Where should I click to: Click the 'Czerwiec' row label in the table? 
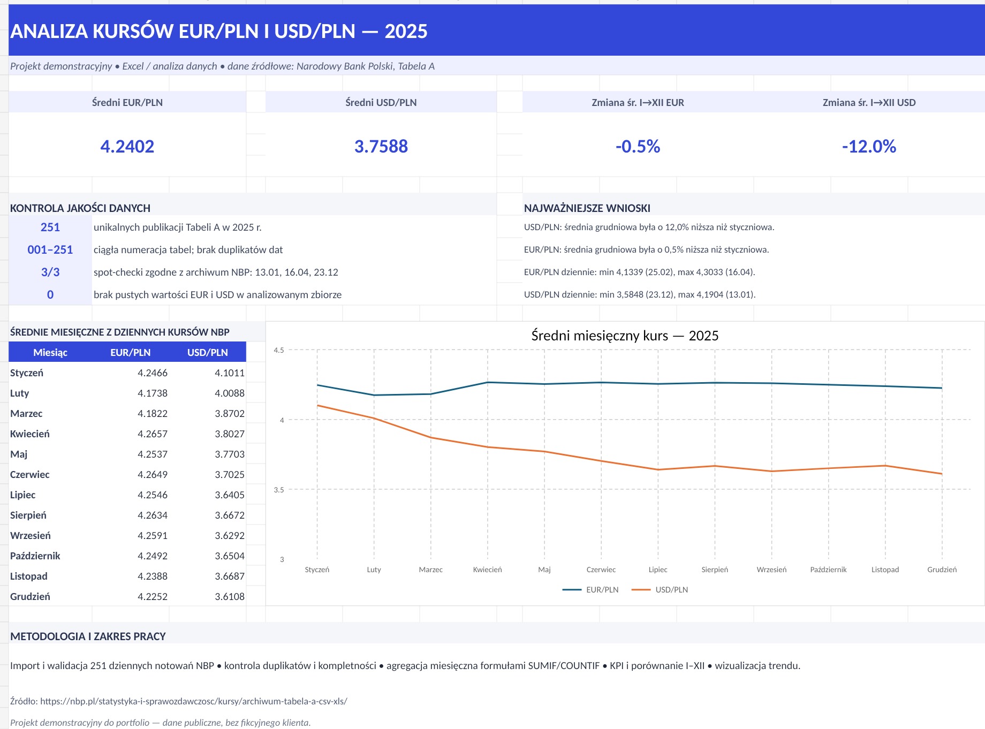(x=30, y=475)
